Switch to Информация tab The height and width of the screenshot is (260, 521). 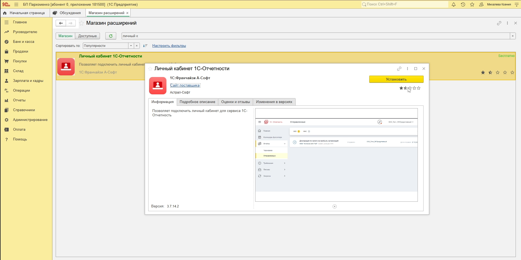coord(162,102)
